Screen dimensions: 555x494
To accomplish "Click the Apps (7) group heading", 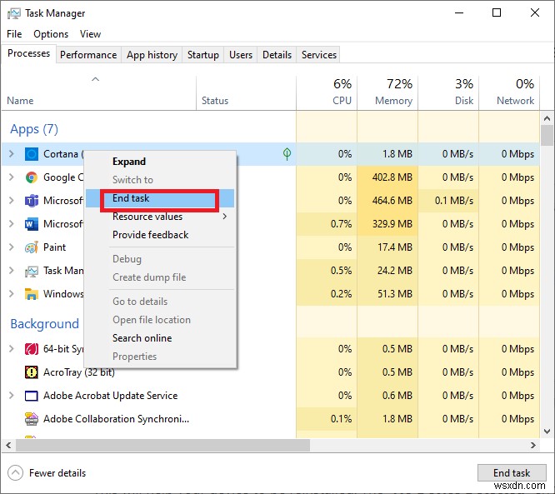I will pos(34,129).
